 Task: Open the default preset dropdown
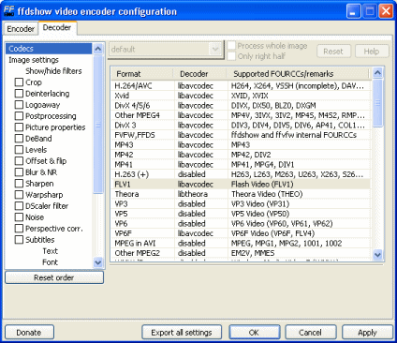(215, 49)
